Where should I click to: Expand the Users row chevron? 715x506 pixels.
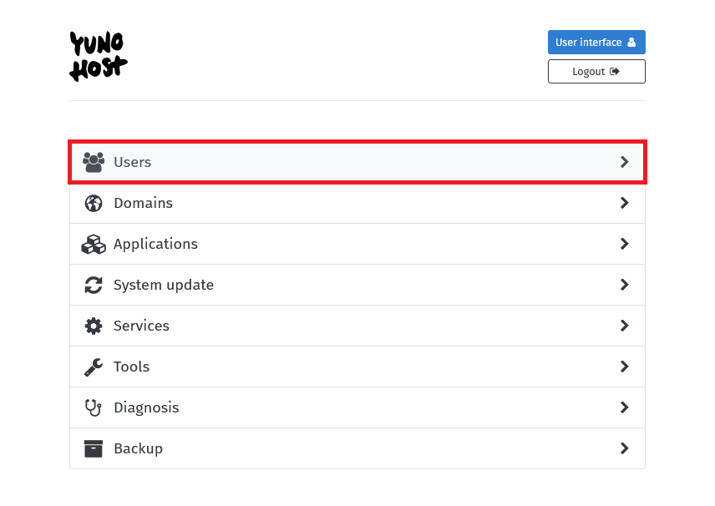pyautogui.click(x=625, y=162)
